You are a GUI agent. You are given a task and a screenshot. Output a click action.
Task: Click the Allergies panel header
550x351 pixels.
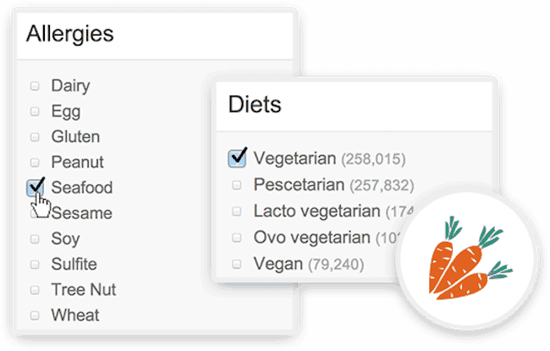pos(155,34)
